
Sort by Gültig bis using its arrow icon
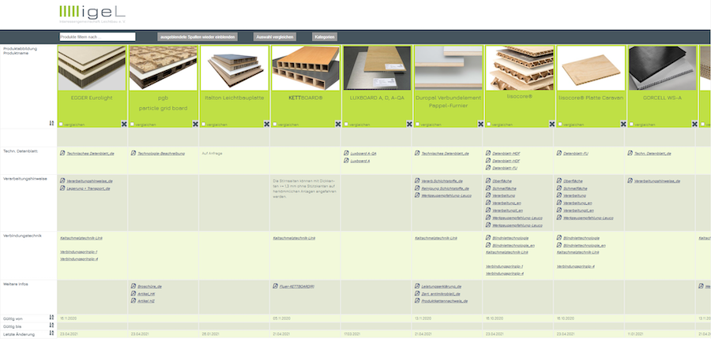click(x=51, y=325)
